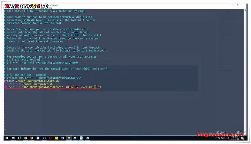Click the '-exec rm {} \;' portion of the find line

pyautogui.click(x=90, y=87)
